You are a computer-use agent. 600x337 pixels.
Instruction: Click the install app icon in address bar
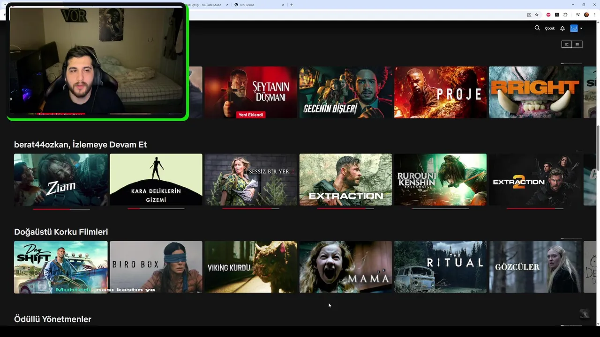[529, 15]
